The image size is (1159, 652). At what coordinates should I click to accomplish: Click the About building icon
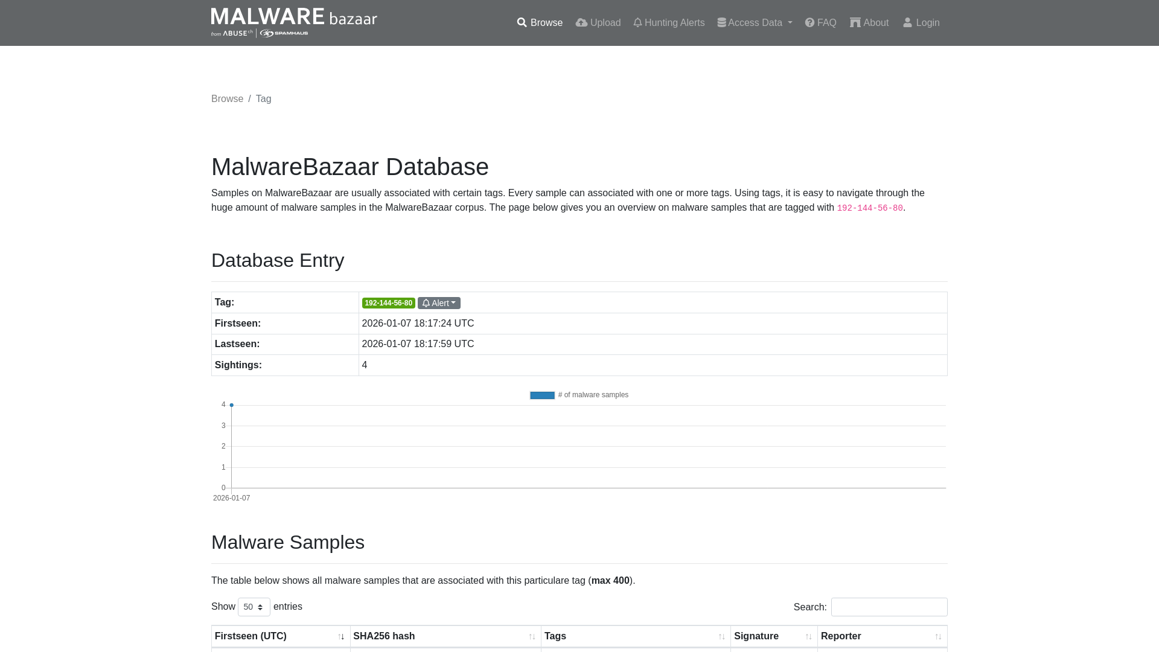pyautogui.click(x=855, y=22)
